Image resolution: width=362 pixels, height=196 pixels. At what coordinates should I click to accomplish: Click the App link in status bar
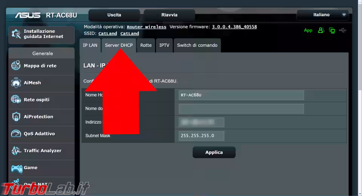tap(308, 30)
